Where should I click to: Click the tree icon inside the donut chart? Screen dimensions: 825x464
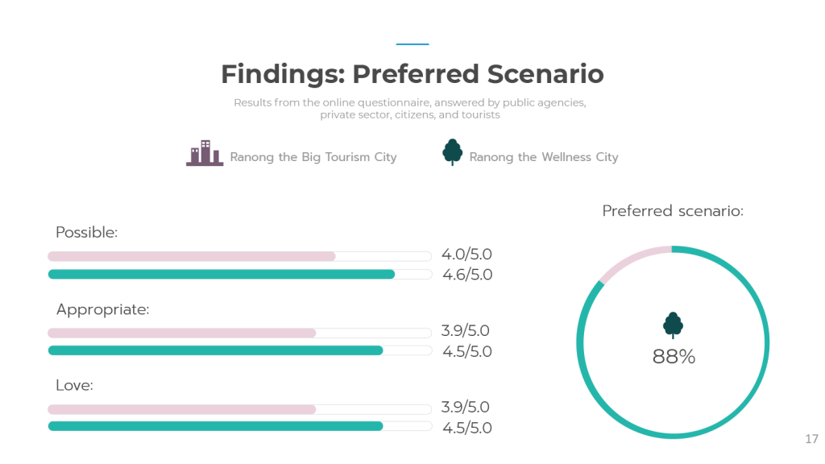(x=673, y=325)
